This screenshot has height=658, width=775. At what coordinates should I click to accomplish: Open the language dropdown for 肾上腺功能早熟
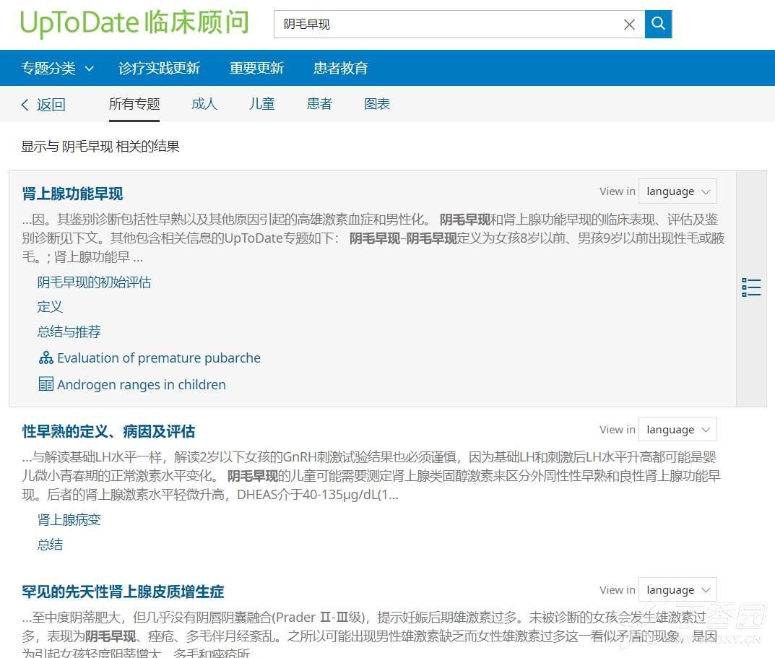point(677,191)
